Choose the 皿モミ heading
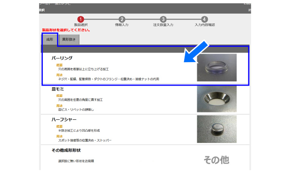288x171 pixels. pyautogui.click(x=58, y=89)
